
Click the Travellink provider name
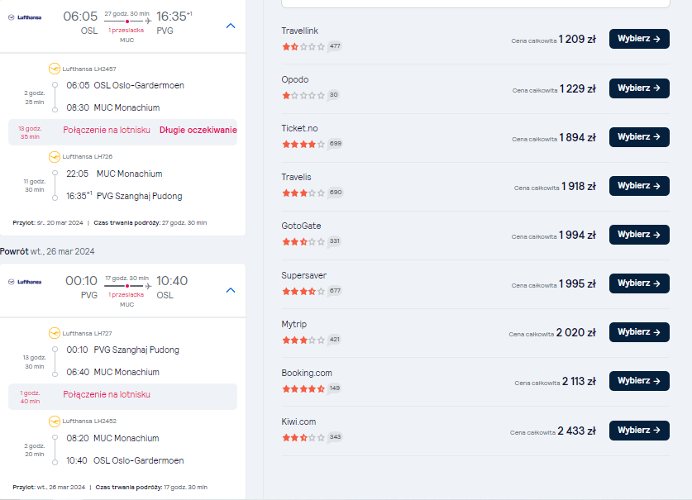pyautogui.click(x=299, y=31)
